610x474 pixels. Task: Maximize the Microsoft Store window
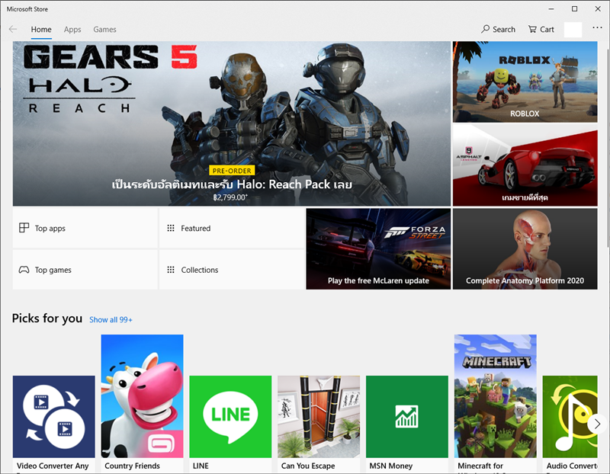pos(574,8)
